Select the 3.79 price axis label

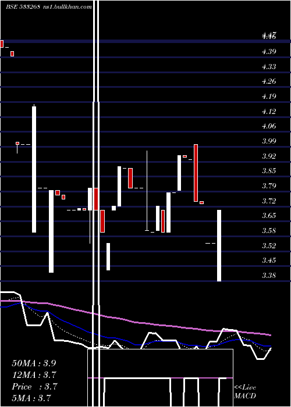coord(269,186)
